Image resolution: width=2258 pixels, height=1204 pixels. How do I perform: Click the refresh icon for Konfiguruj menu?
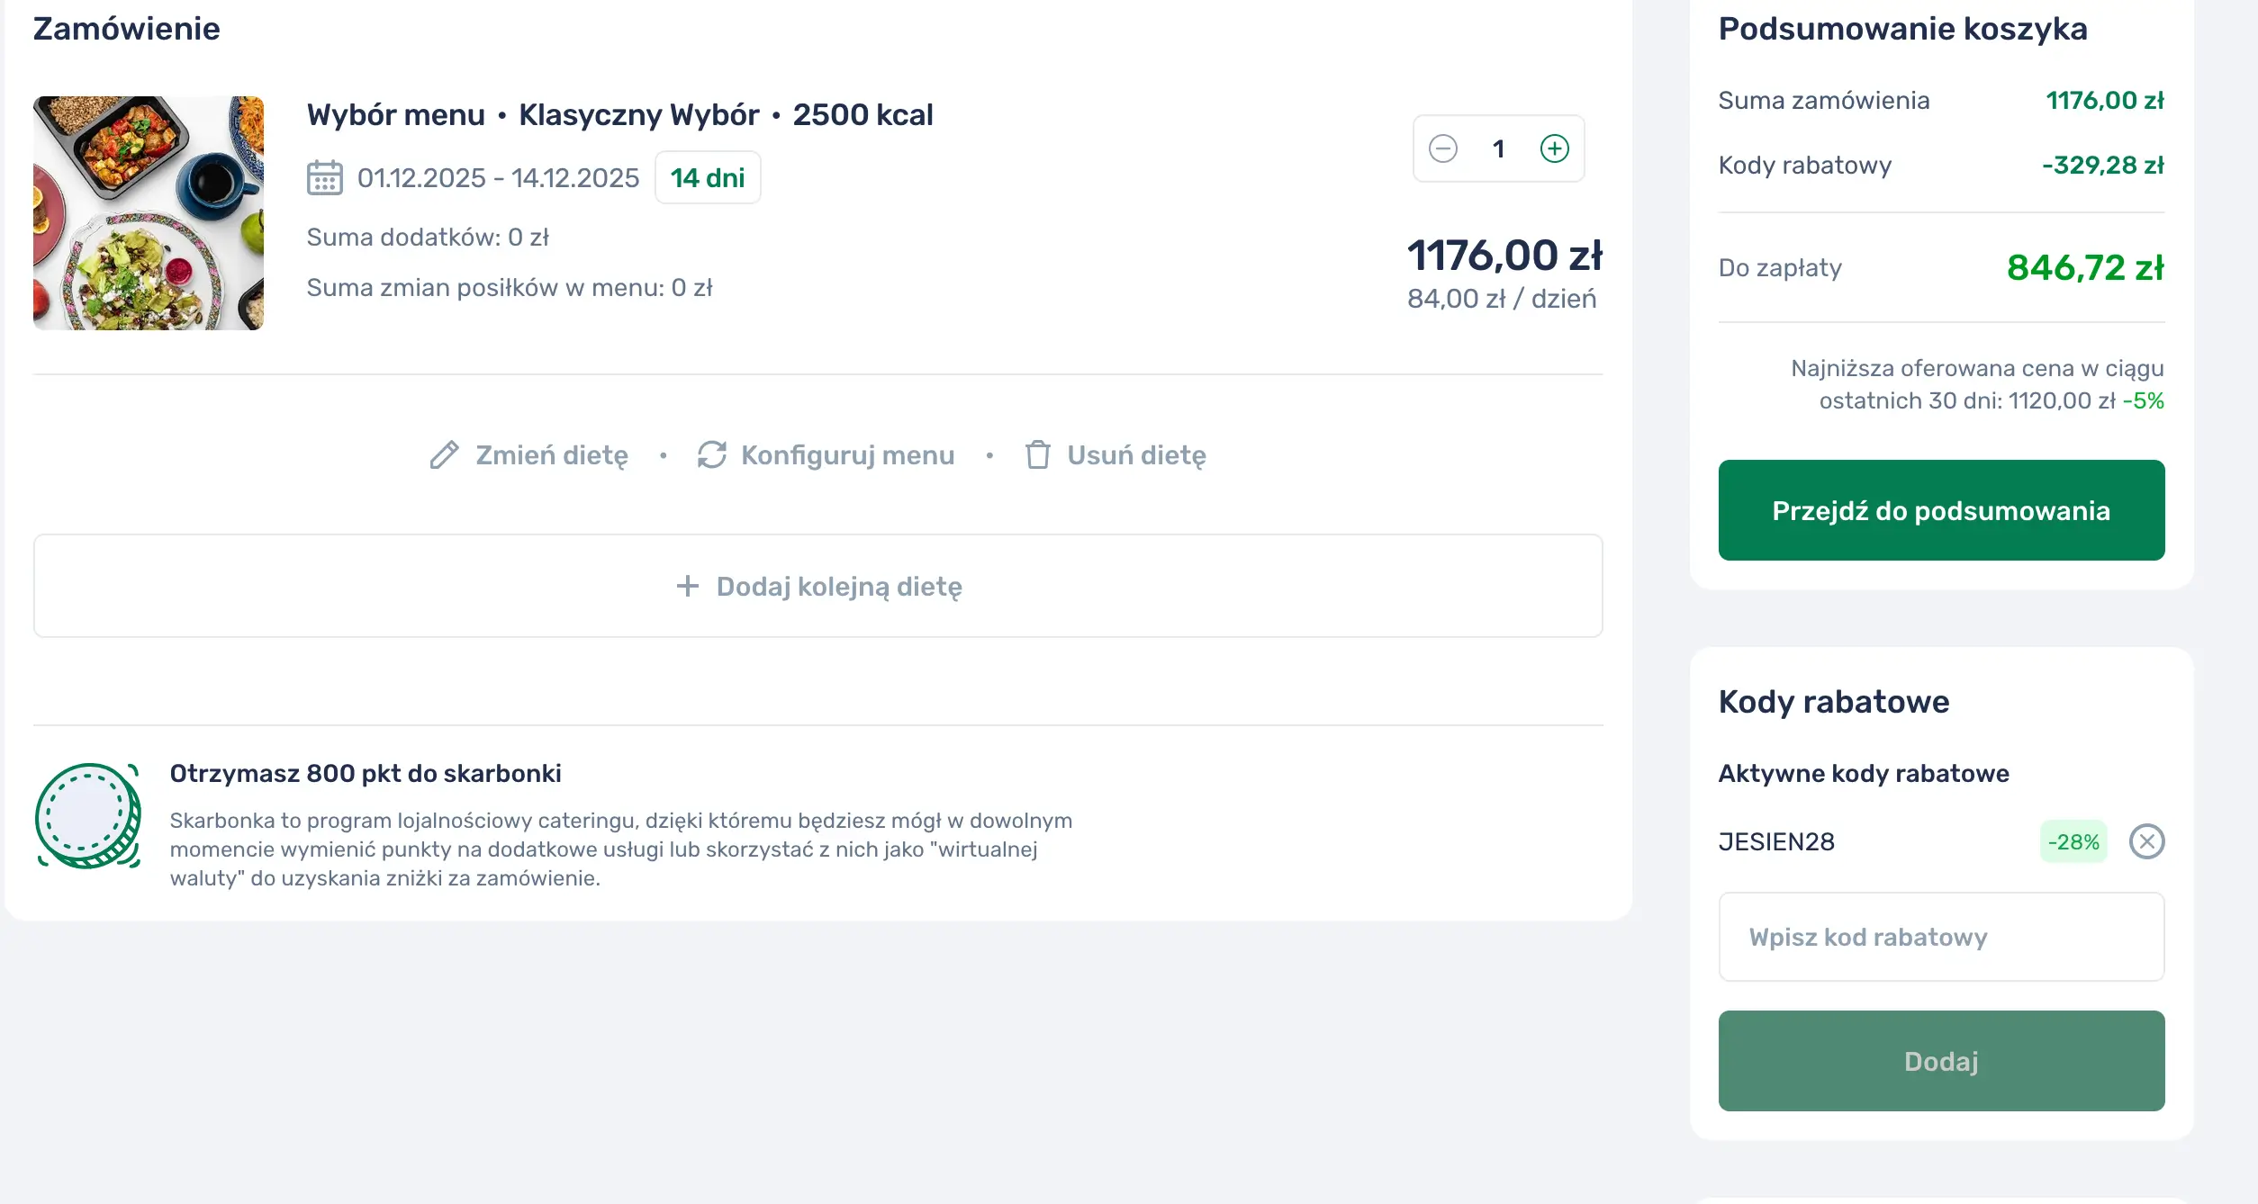[x=711, y=455]
